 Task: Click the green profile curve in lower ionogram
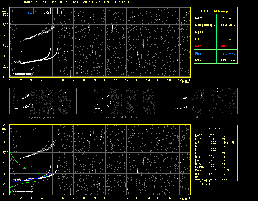(x=24, y=166)
